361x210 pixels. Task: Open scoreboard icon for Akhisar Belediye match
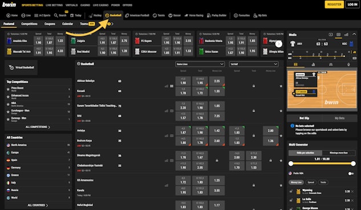(172, 86)
